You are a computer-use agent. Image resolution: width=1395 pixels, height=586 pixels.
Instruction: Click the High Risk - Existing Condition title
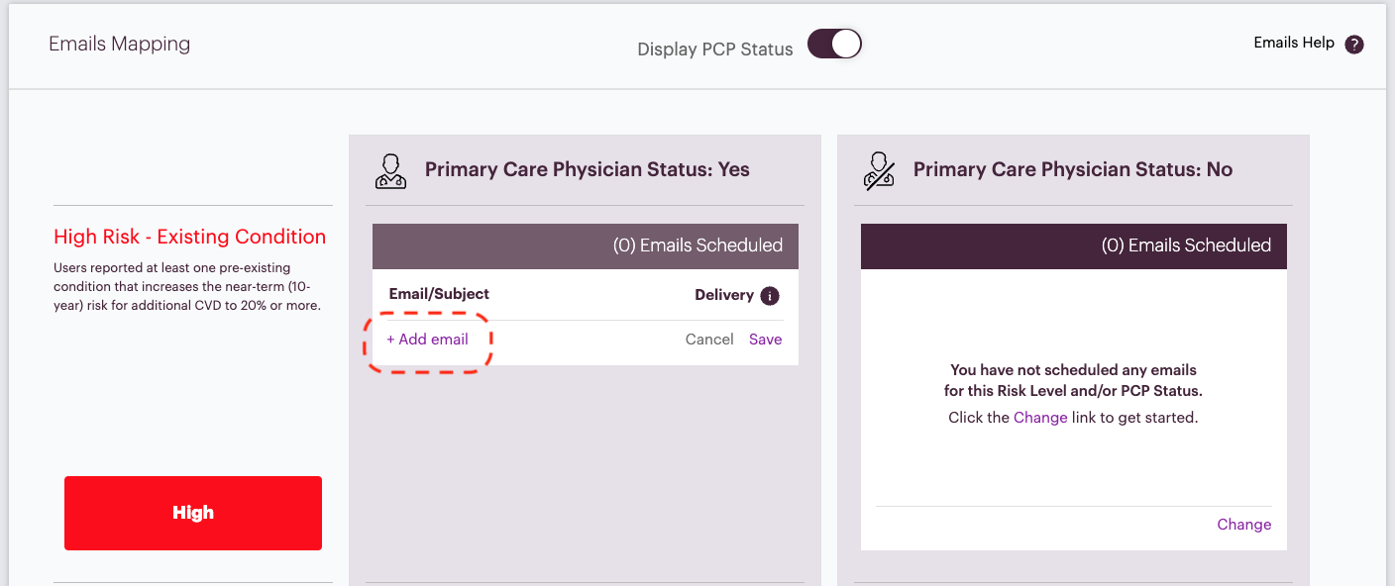pos(189,237)
